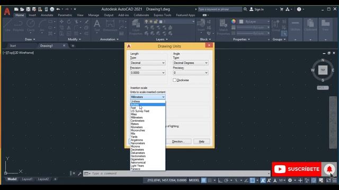Click the Group icon in Groups panel
The width and height of the screenshot is (339, 190).
pos(276,25)
